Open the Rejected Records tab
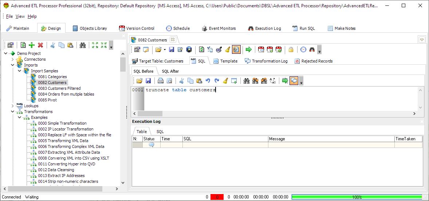The width and height of the screenshot is (429, 201). click(314, 61)
